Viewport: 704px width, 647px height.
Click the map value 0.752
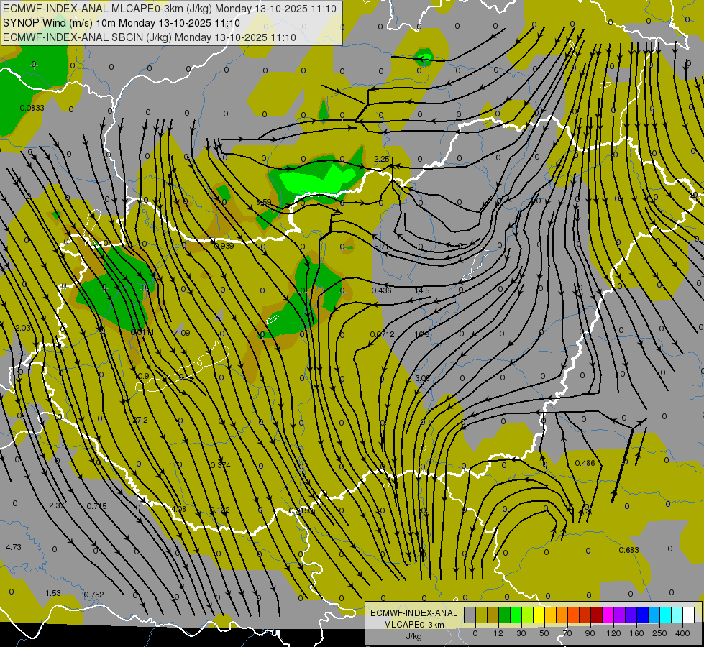pyautogui.click(x=93, y=595)
